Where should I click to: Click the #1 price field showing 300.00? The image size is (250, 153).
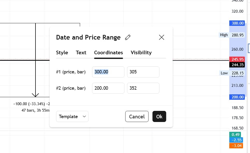click(x=108, y=72)
